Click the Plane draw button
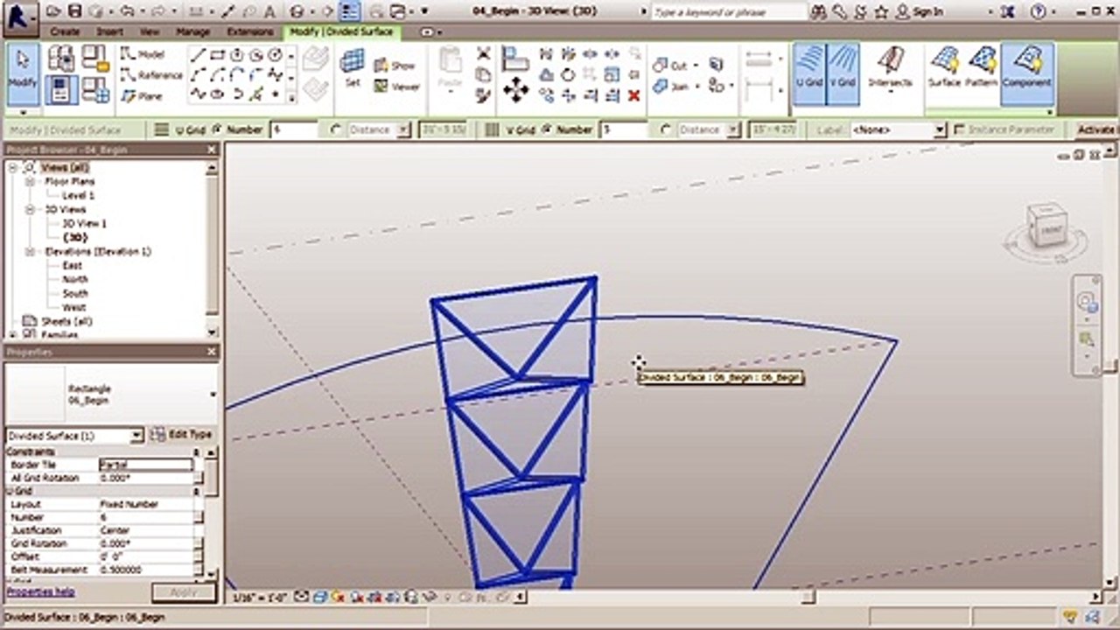 (143, 96)
